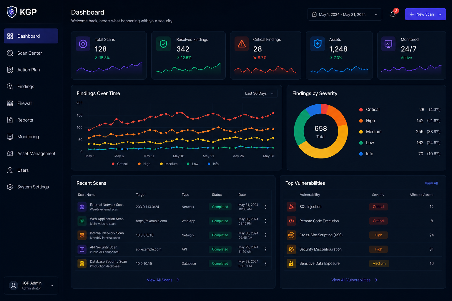This screenshot has width=452, height=301.
Task: Click the Medium badge for Sensitive Data Exposure
Action: click(x=379, y=264)
